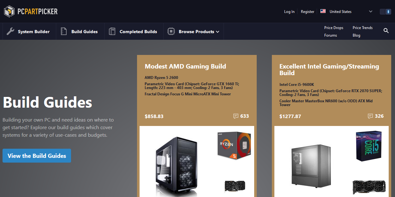Open Modest AMD Gaming Build title
The width and height of the screenshot is (395, 197).
(x=185, y=66)
